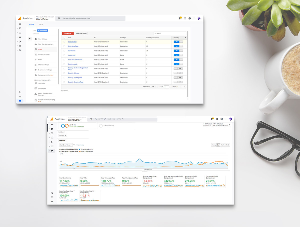Screen dimensions: 300x227
Task: Switch to the USER tab
Action: [x=40, y=24]
